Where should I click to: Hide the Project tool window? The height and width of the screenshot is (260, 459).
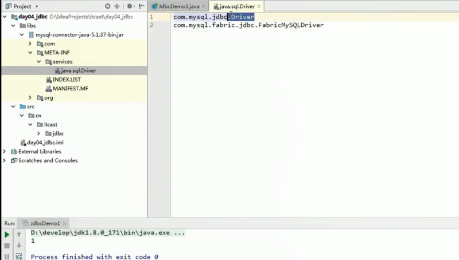pos(141,6)
